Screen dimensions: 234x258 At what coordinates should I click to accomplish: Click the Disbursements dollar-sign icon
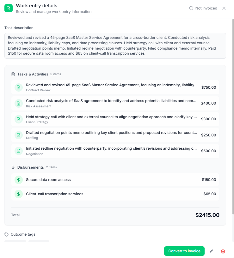coord(13,167)
